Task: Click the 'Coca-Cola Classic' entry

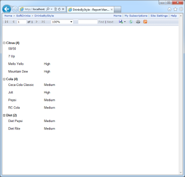Action: click(21, 85)
